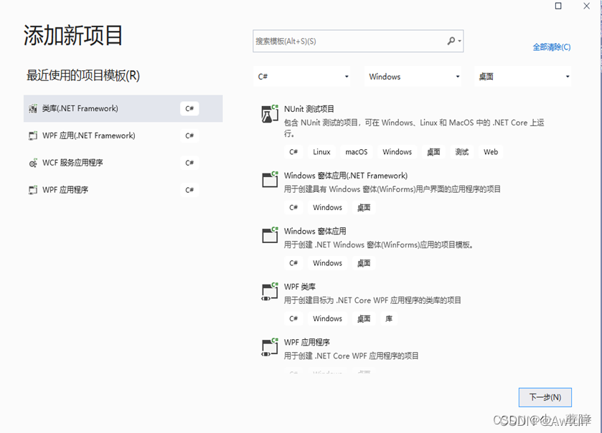Select the WPF 类库 template icon

[x=269, y=290]
